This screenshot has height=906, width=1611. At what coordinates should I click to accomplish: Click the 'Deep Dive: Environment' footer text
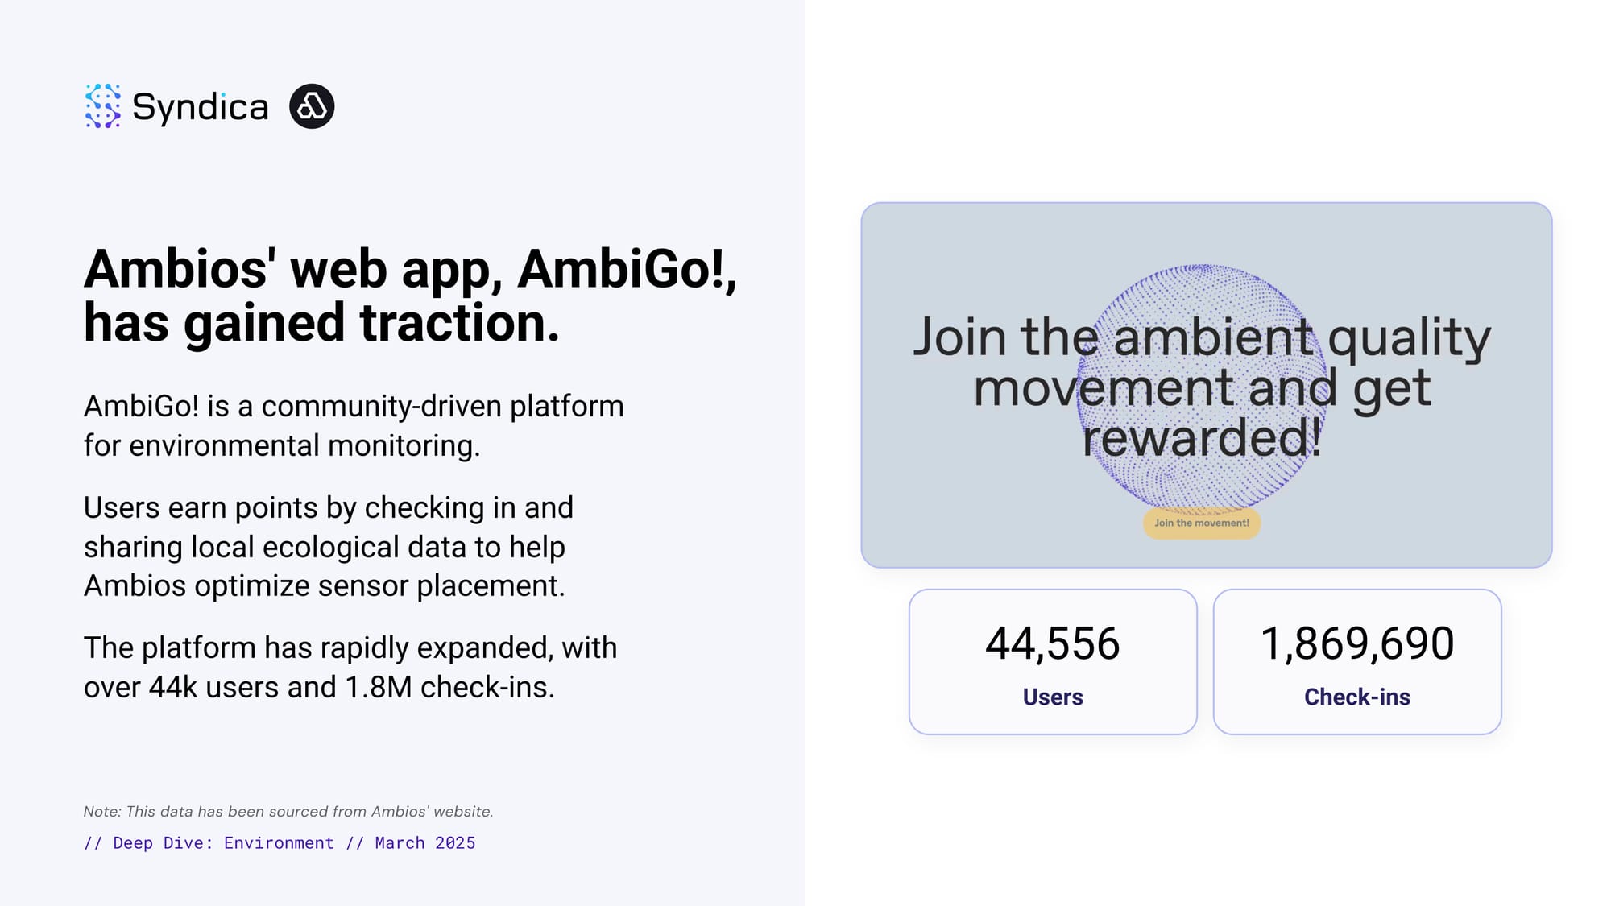pyautogui.click(x=223, y=843)
